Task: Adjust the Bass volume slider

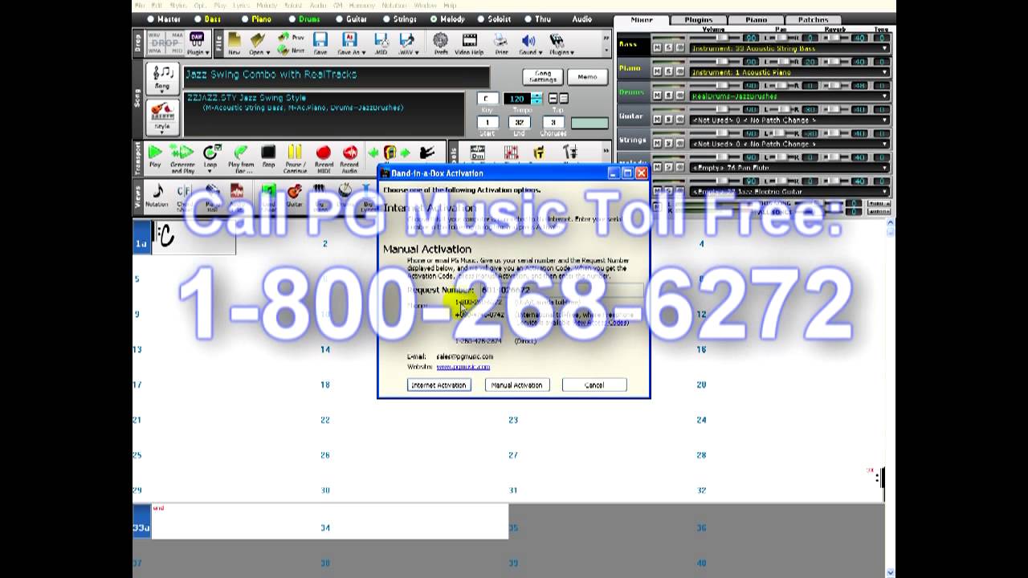Action: point(720,38)
